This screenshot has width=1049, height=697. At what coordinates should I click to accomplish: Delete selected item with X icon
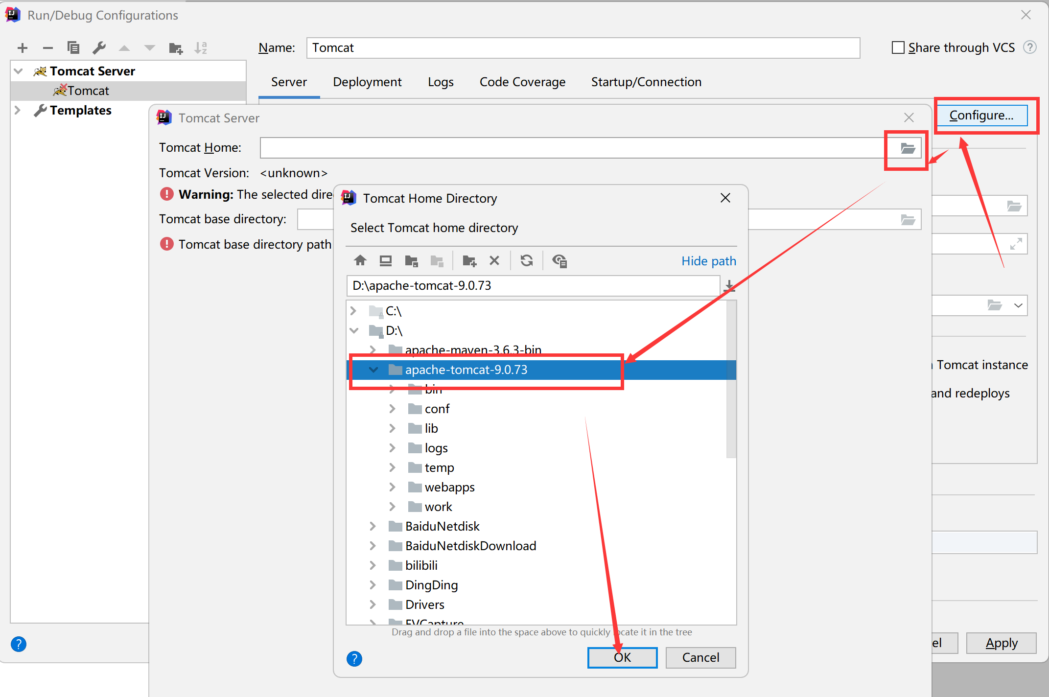494,260
